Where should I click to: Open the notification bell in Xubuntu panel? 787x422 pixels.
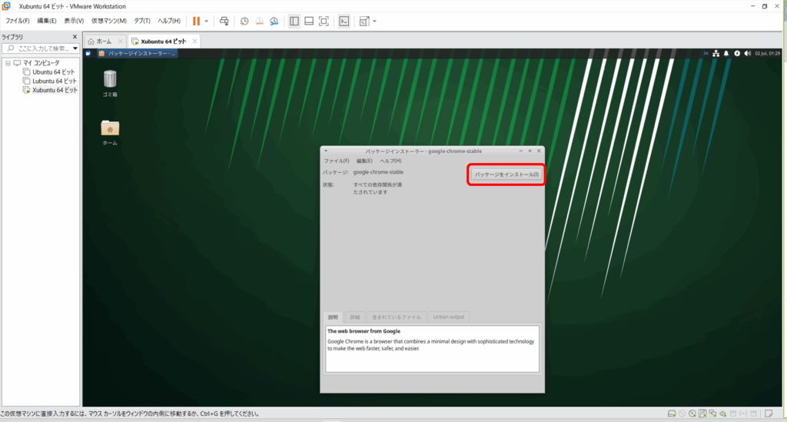tap(726, 53)
